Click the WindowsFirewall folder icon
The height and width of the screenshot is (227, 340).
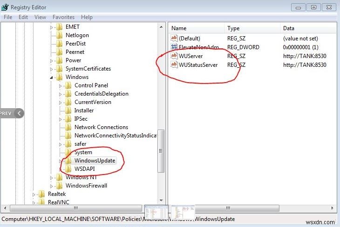coord(60,186)
